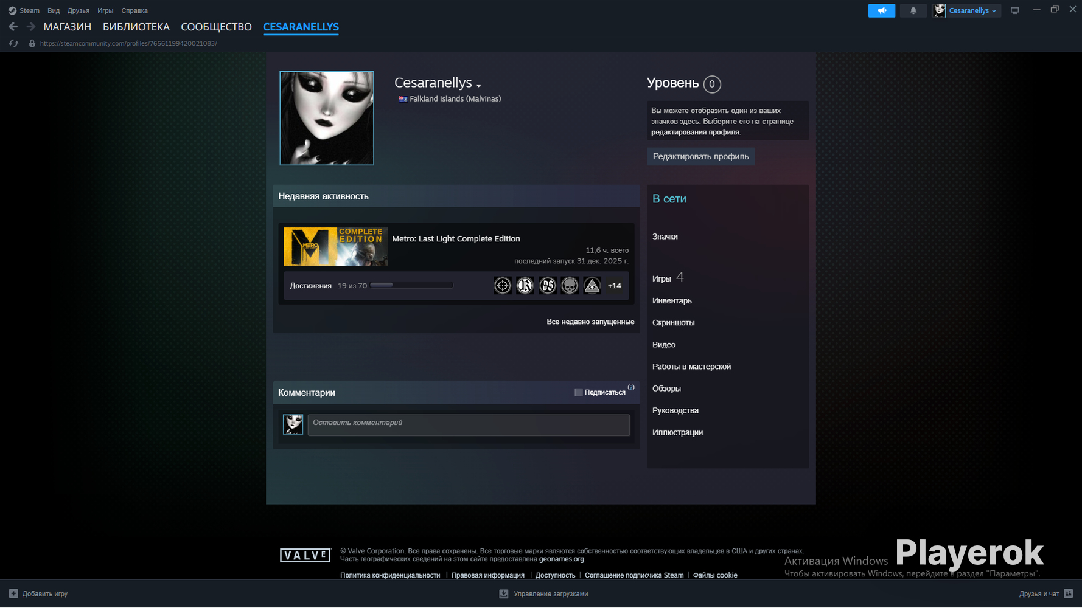The height and width of the screenshot is (608, 1082).
Task: Switch to the БИБЛИОТЕКА tab
Action: click(136, 27)
